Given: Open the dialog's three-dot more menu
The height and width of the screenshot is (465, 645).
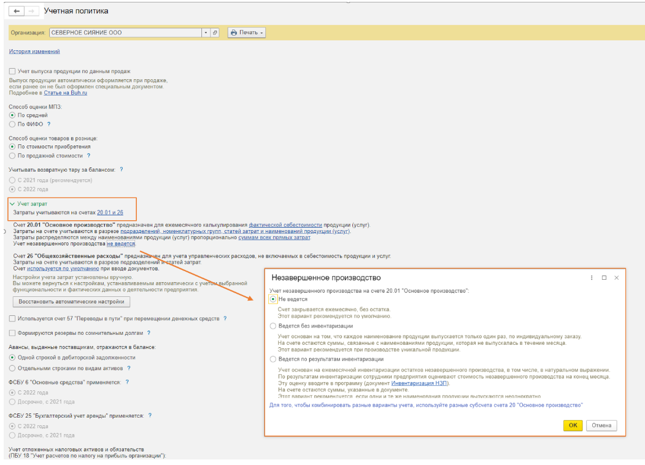Looking at the screenshot, I should (592, 278).
